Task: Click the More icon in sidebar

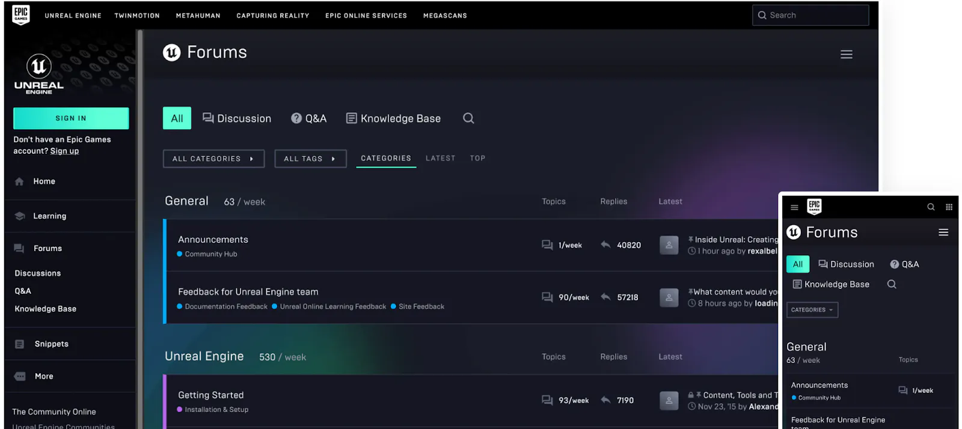Action: [x=20, y=377]
